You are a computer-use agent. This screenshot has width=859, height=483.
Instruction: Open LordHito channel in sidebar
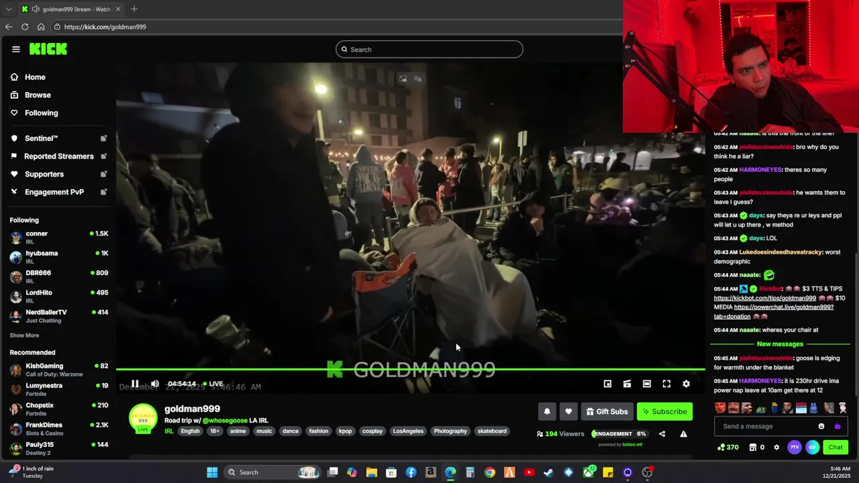pyautogui.click(x=58, y=296)
